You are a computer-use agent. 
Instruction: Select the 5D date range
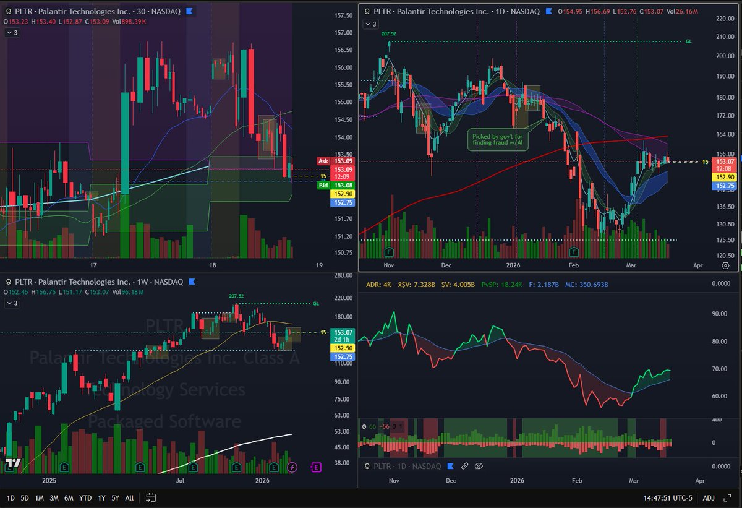25,498
